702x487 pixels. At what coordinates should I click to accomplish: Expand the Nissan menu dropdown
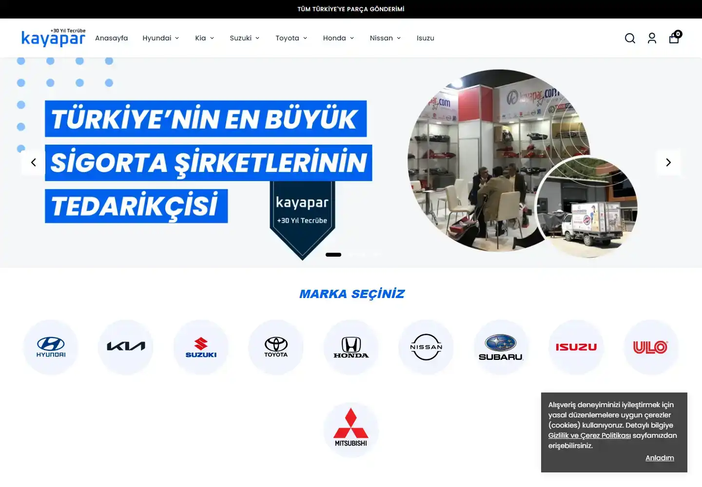point(386,38)
